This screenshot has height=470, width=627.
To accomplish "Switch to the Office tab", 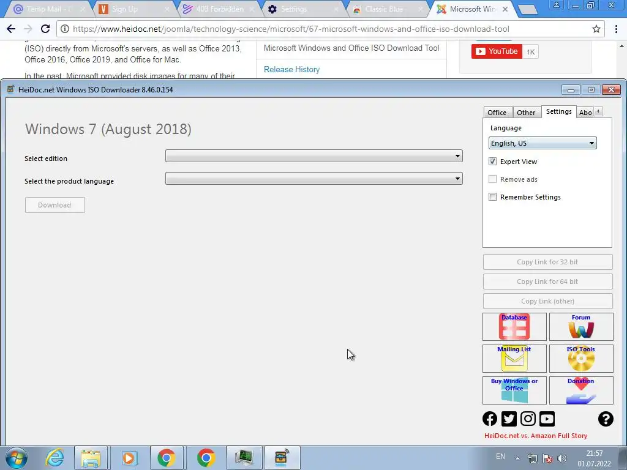I will 497,113.
